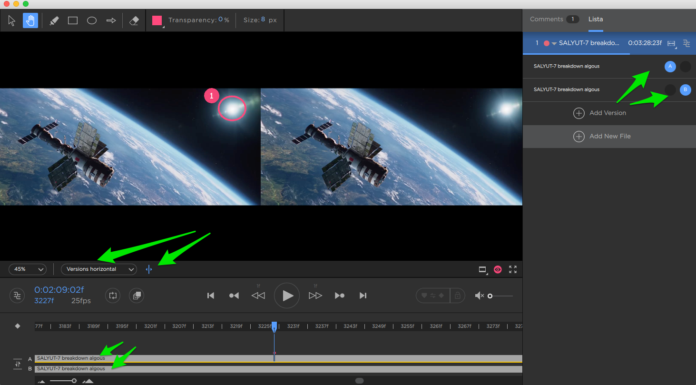Click the stacked frames copy button
The width and height of the screenshot is (696, 385).
coord(137,296)
